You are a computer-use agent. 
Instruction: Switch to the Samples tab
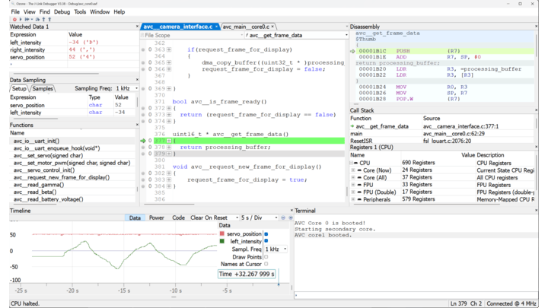click(43, 89)
